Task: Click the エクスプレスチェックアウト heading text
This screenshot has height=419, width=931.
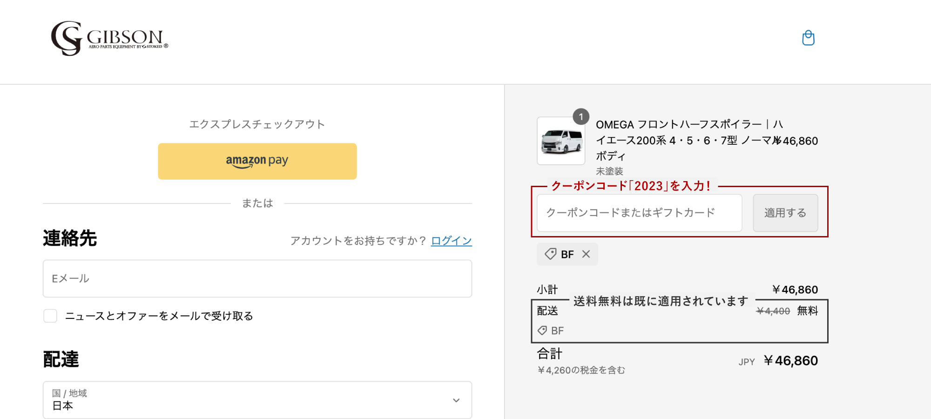Action: [x=257, y=124]
